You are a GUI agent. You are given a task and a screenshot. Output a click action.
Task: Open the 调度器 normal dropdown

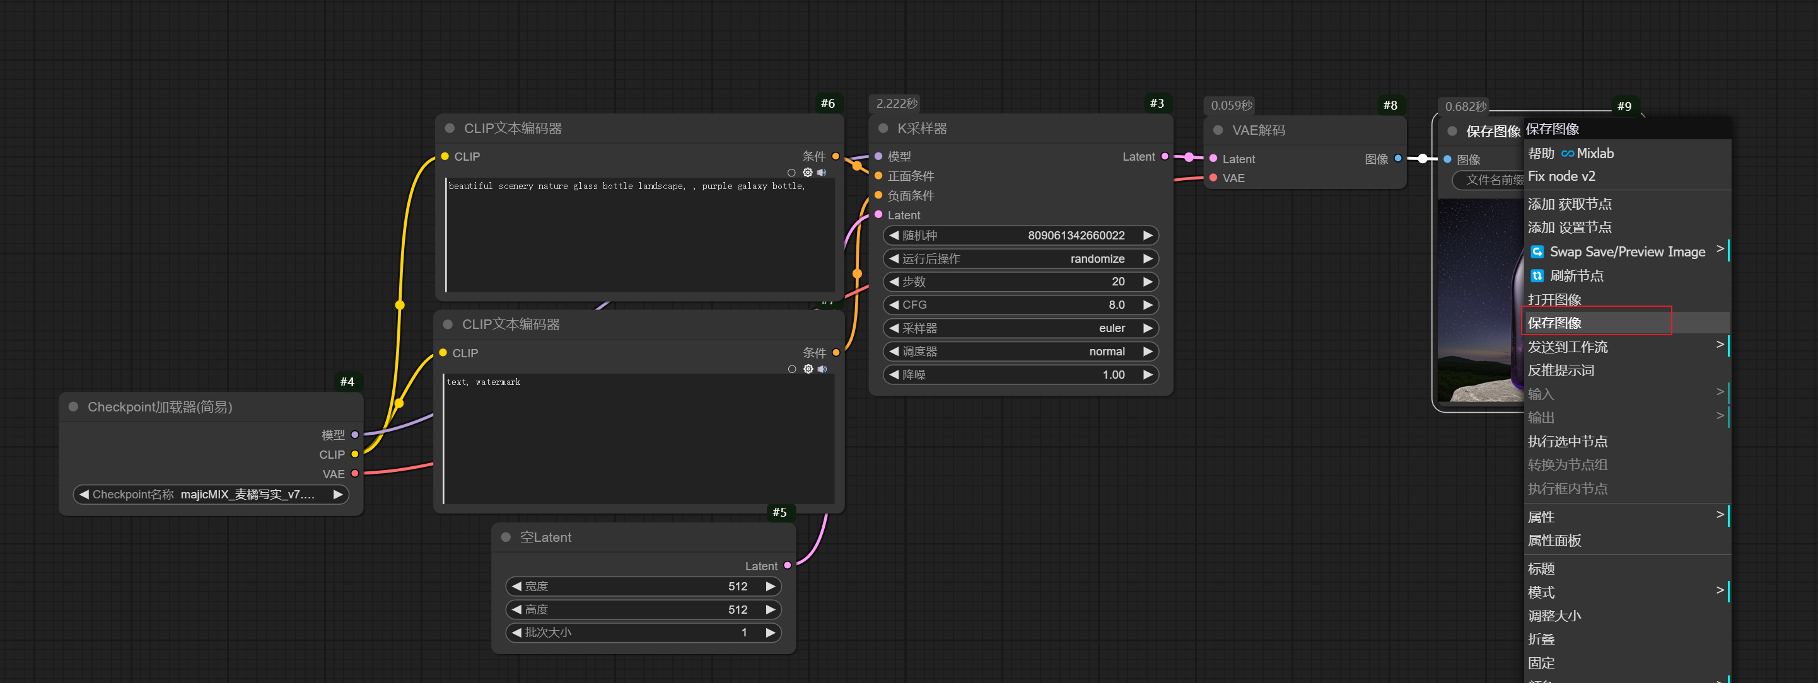[1020, 352]
